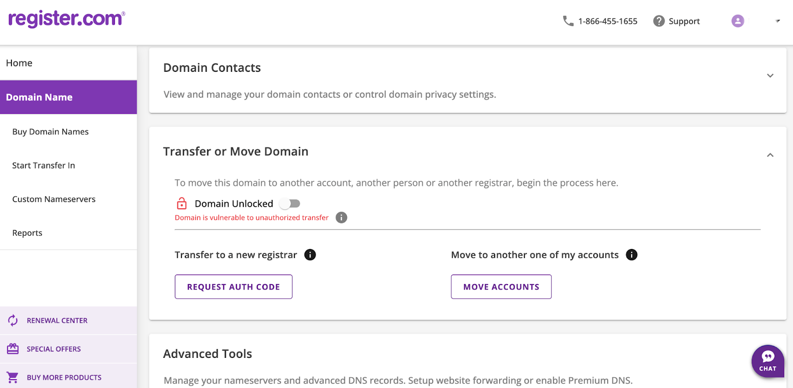The width and height of the screenshot is (793, 388).
Task: Open Custom Nameservers in sidebar
Action: click(54, 199)
